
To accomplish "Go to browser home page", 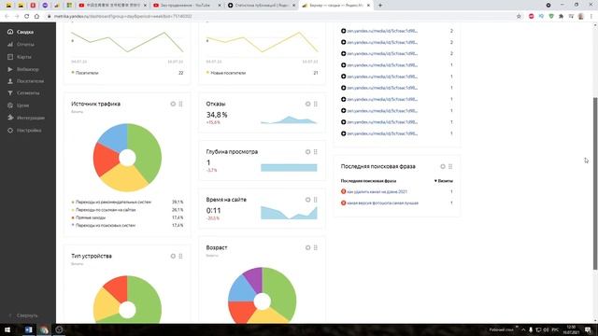I will (36, 17).
